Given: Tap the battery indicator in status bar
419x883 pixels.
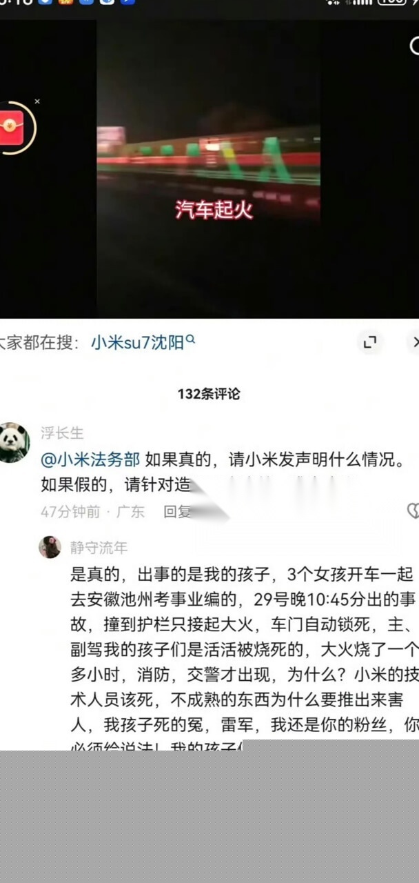Looking at the screenshot, I should click(x=391, y=3).
